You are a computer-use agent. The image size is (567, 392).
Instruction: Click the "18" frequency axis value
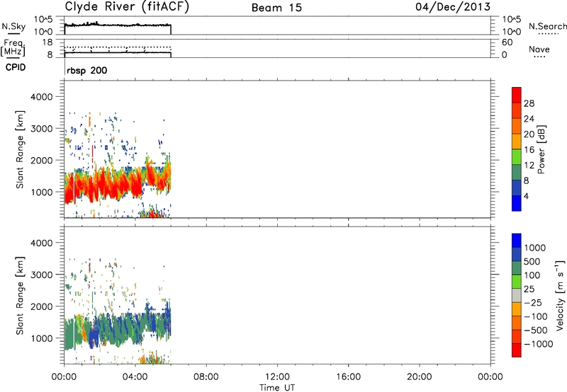(47, 42)
